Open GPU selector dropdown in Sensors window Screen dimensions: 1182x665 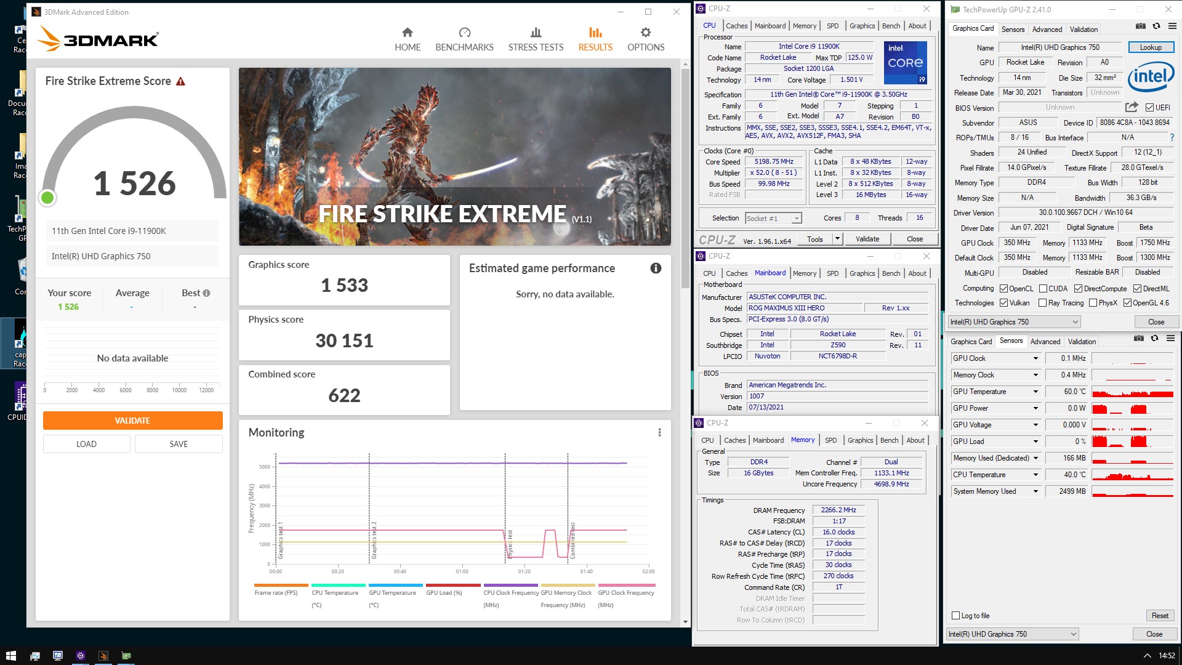click(1013, 634)
